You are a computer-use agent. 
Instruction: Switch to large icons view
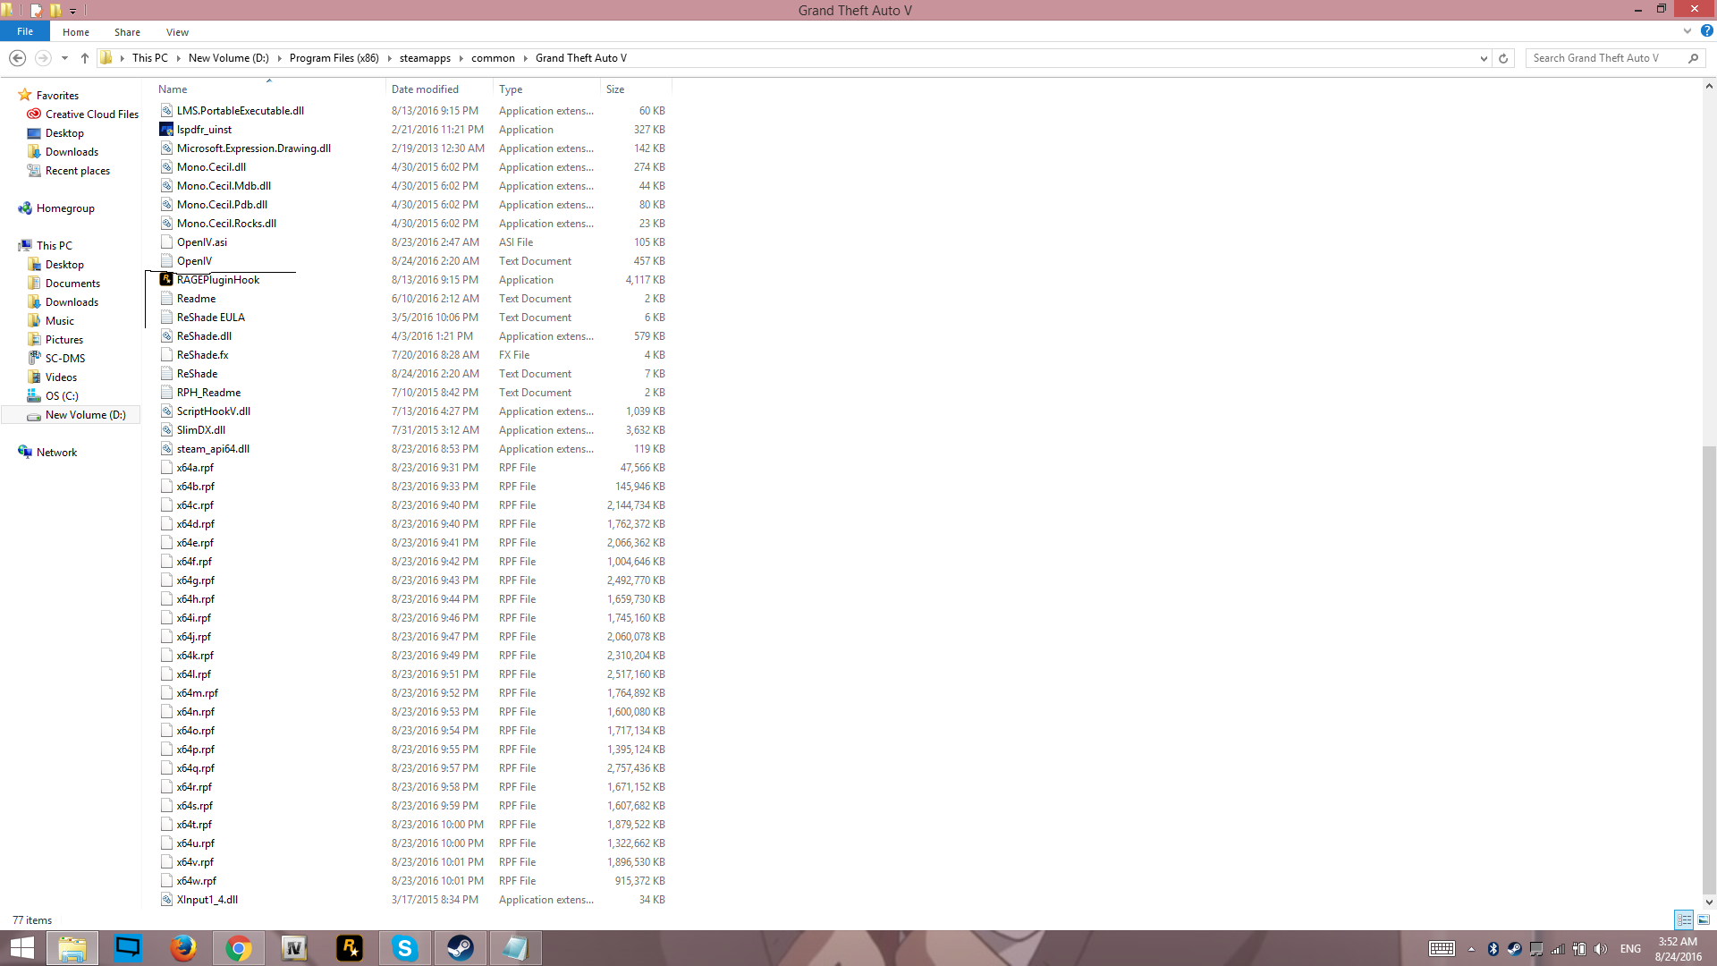pyautogui.click(x=1704, y=919)
